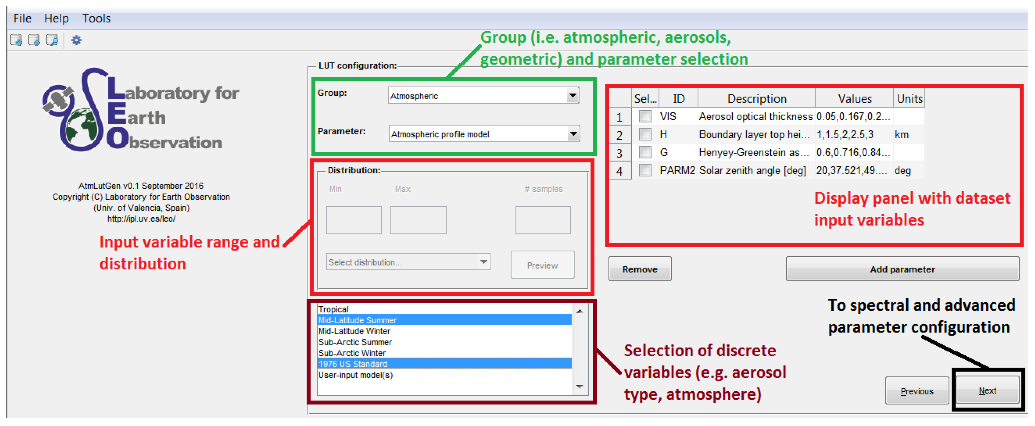
Task: Open the Tools menu
Action: coord(96,18)
